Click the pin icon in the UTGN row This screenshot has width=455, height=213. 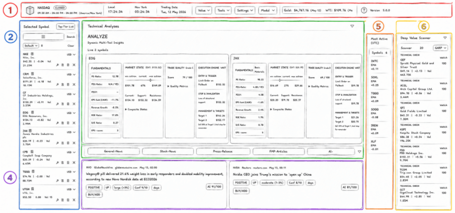point(58,200)
